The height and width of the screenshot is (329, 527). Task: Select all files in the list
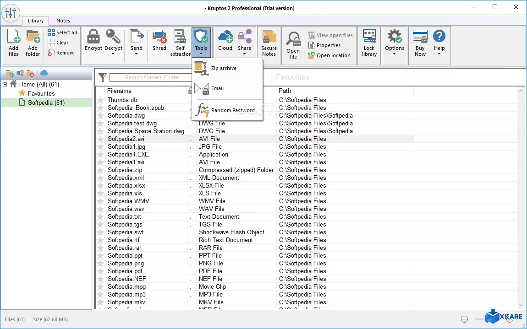[62, 32]
